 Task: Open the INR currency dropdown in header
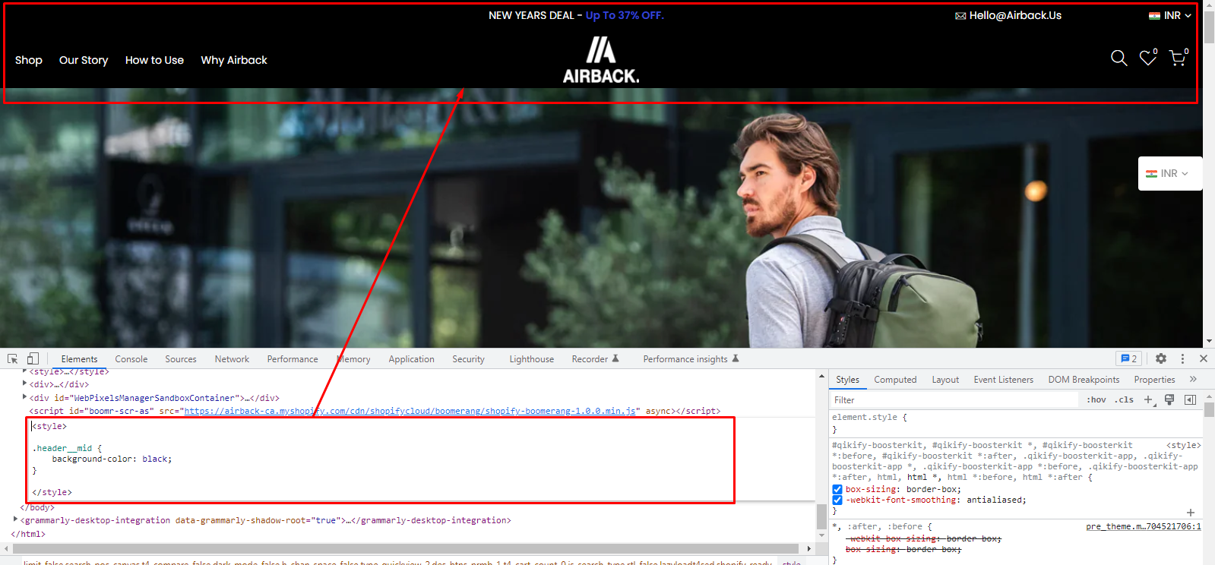coord(1170,16)
